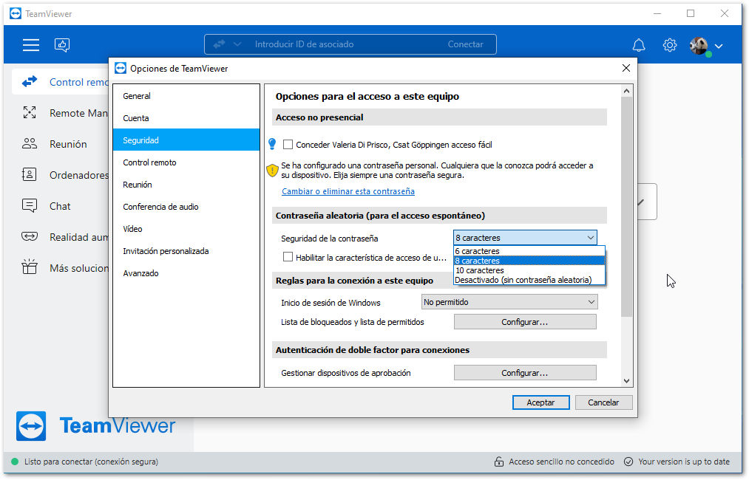Click the Remote Management expand-arrows icon

click(x=30, y=112)
